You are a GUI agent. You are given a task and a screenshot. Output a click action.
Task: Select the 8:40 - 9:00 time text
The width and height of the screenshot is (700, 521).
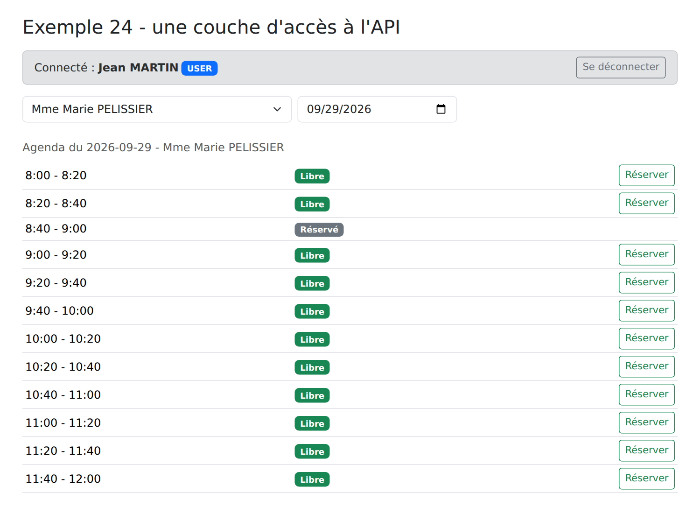point(56,229)
